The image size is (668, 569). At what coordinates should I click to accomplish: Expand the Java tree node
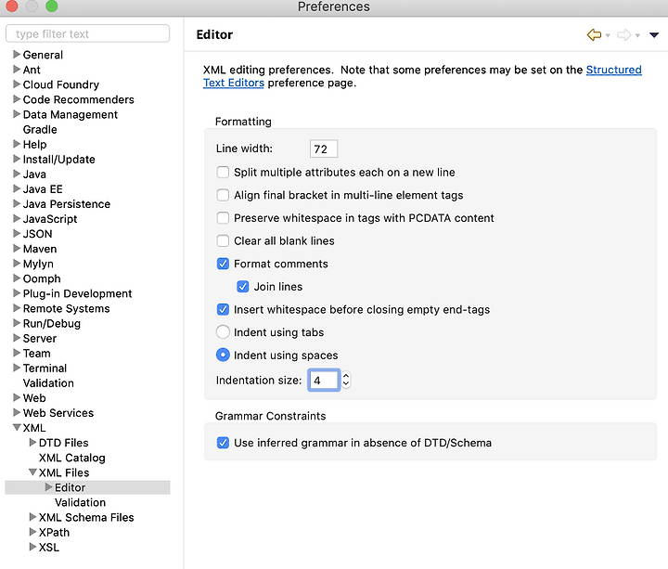(17, 174)
